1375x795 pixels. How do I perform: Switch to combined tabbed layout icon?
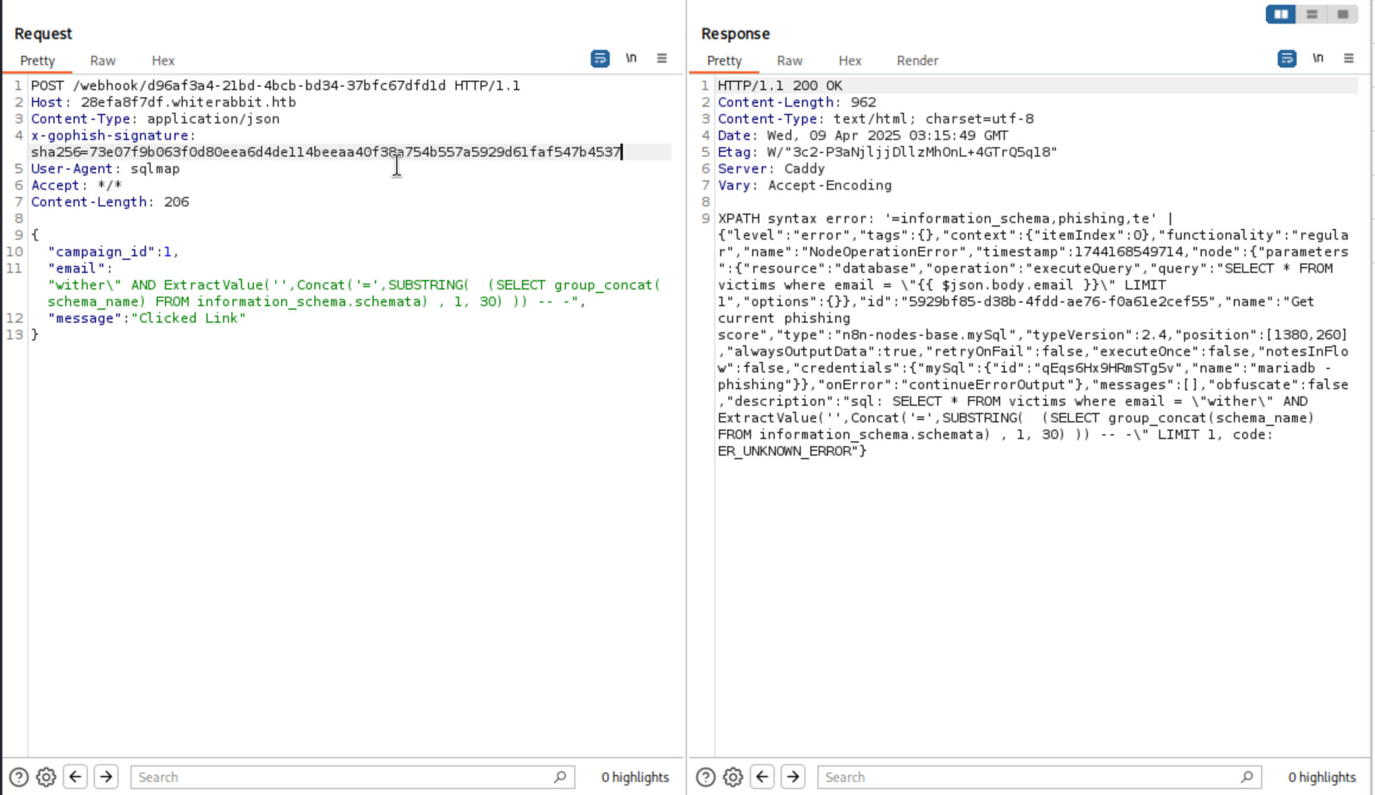(x=1343, y=14)
